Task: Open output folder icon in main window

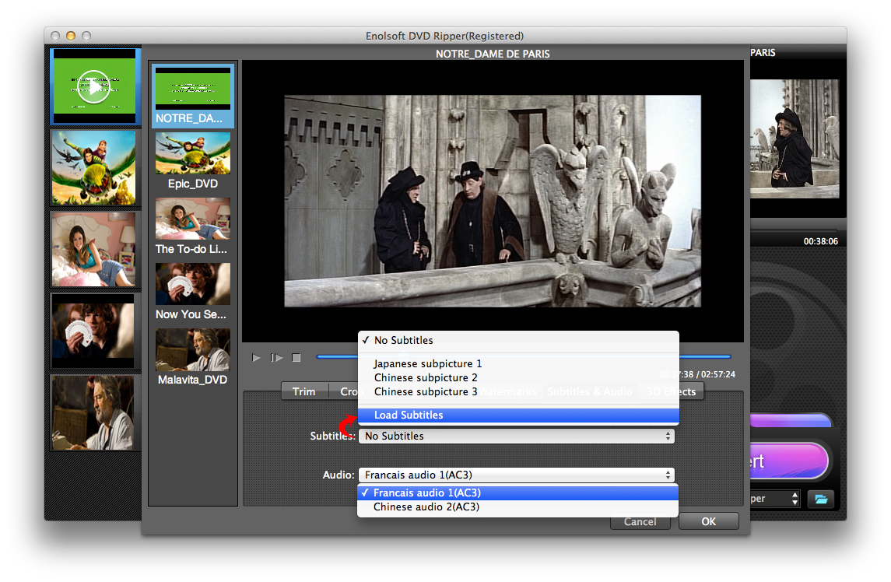Action: point(821,499)
